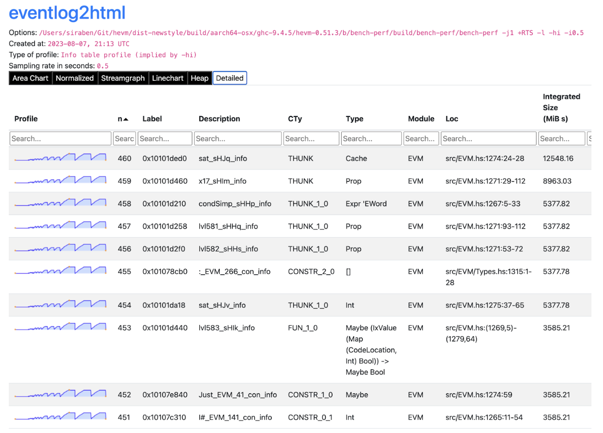Select the Detailed tab
Screen dimensions: 603x433
[229, 78]
